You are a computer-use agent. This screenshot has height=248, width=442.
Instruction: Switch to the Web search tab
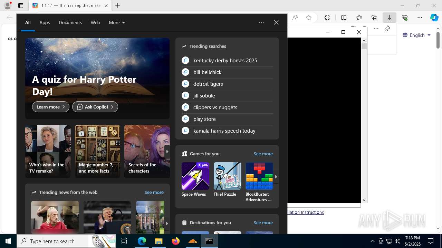tap(95, 22)
